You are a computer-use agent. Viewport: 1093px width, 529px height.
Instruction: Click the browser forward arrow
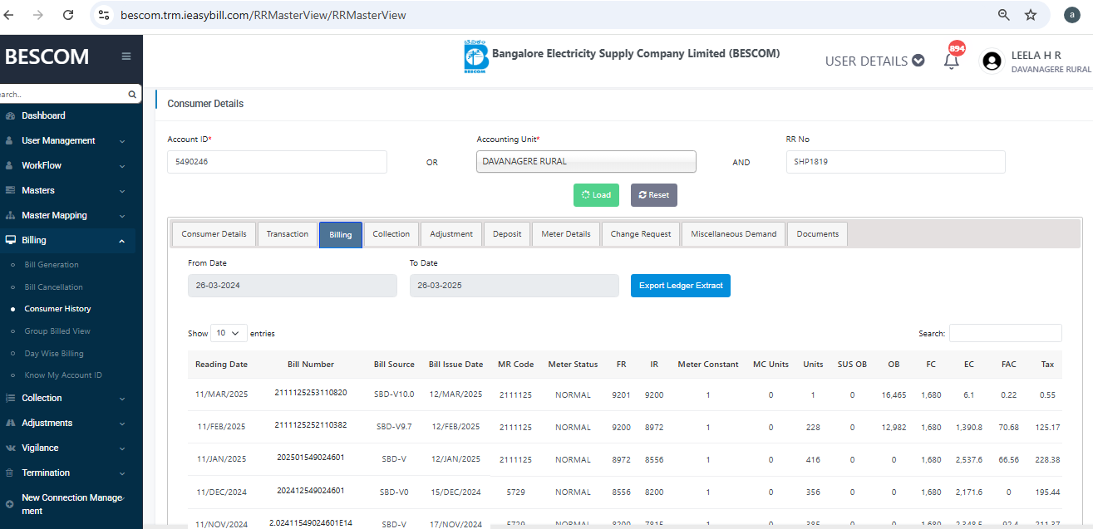(x=37, y=15)
